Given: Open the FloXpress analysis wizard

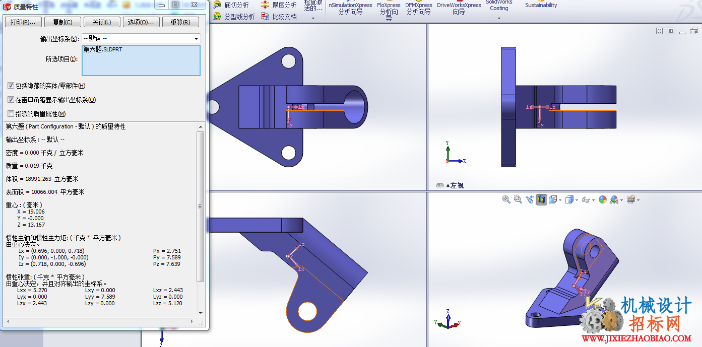Looking at the screenshot, I should click(389, 10).
